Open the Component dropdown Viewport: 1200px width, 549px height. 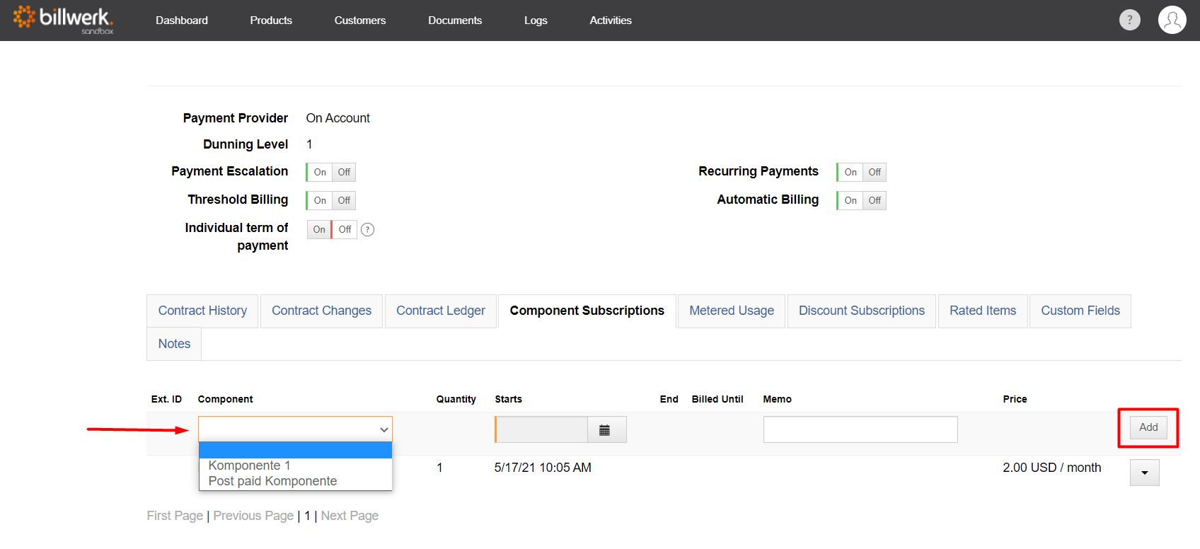295,429
